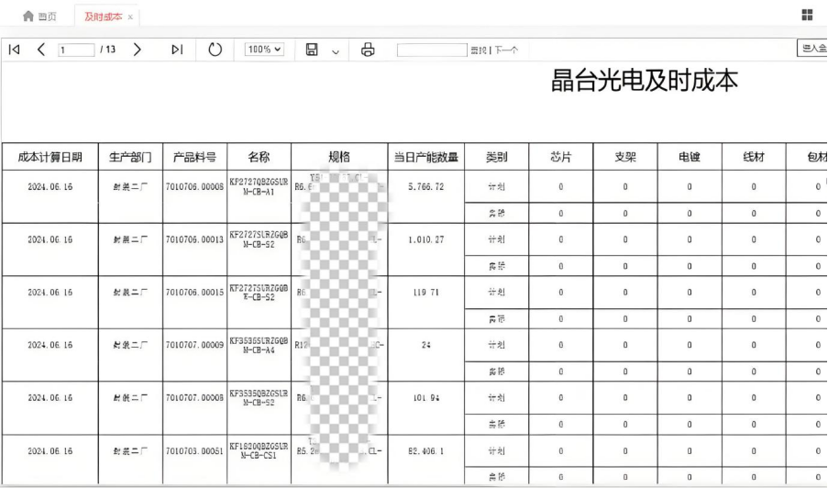The width and height of the screenshot is (828, 488).
Task: Click the capacity value 1,010.27
Action: [426, 239]
